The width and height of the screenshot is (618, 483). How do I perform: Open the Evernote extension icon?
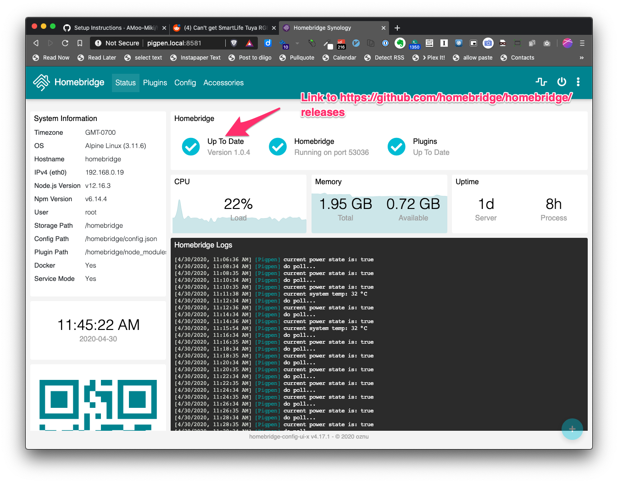coord(400,43)
